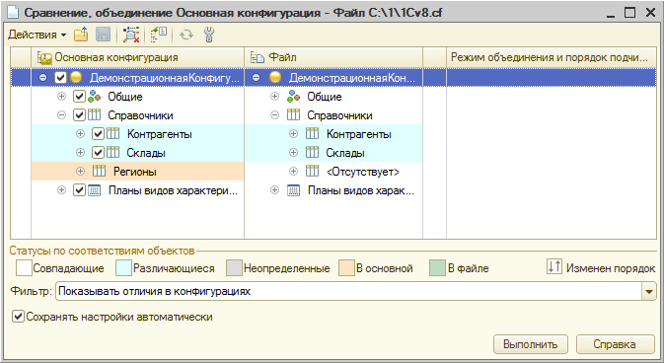Click the find-with-red-cross toolbar icon
This screenshot has width=664, height=363.
[x=131, y=35]
